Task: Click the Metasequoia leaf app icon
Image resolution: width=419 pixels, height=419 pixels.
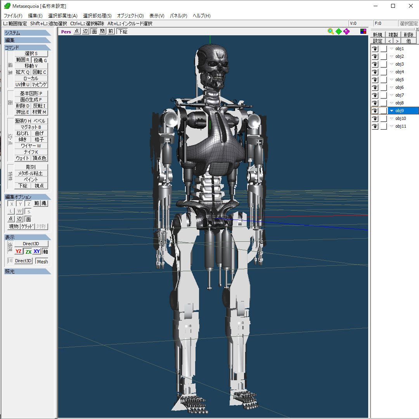Action: (7, 6)
